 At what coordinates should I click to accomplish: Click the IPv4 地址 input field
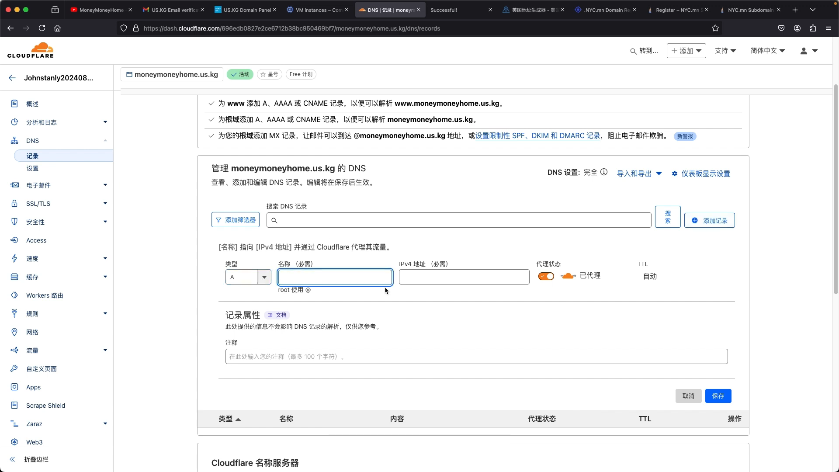pyautogui.click(x=464, y=277)
